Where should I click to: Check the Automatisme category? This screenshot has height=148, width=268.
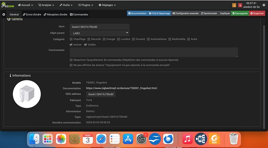tap(148, 39)
